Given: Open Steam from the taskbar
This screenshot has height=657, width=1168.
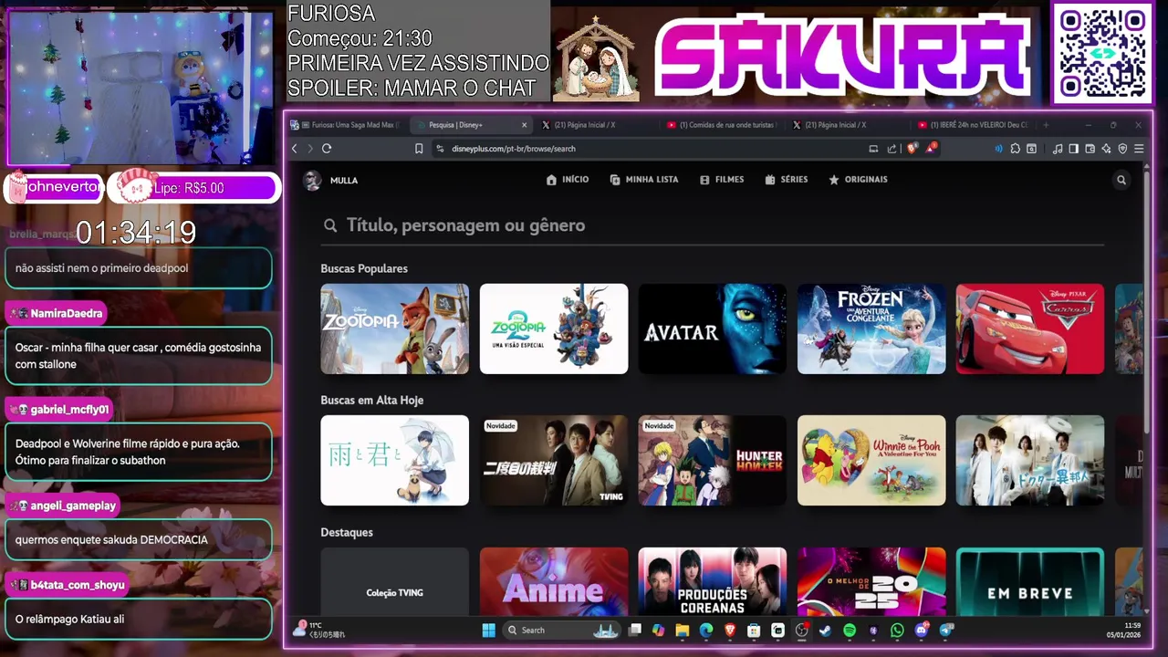Looking at the screenshot, I should click(x=825, y=630).
